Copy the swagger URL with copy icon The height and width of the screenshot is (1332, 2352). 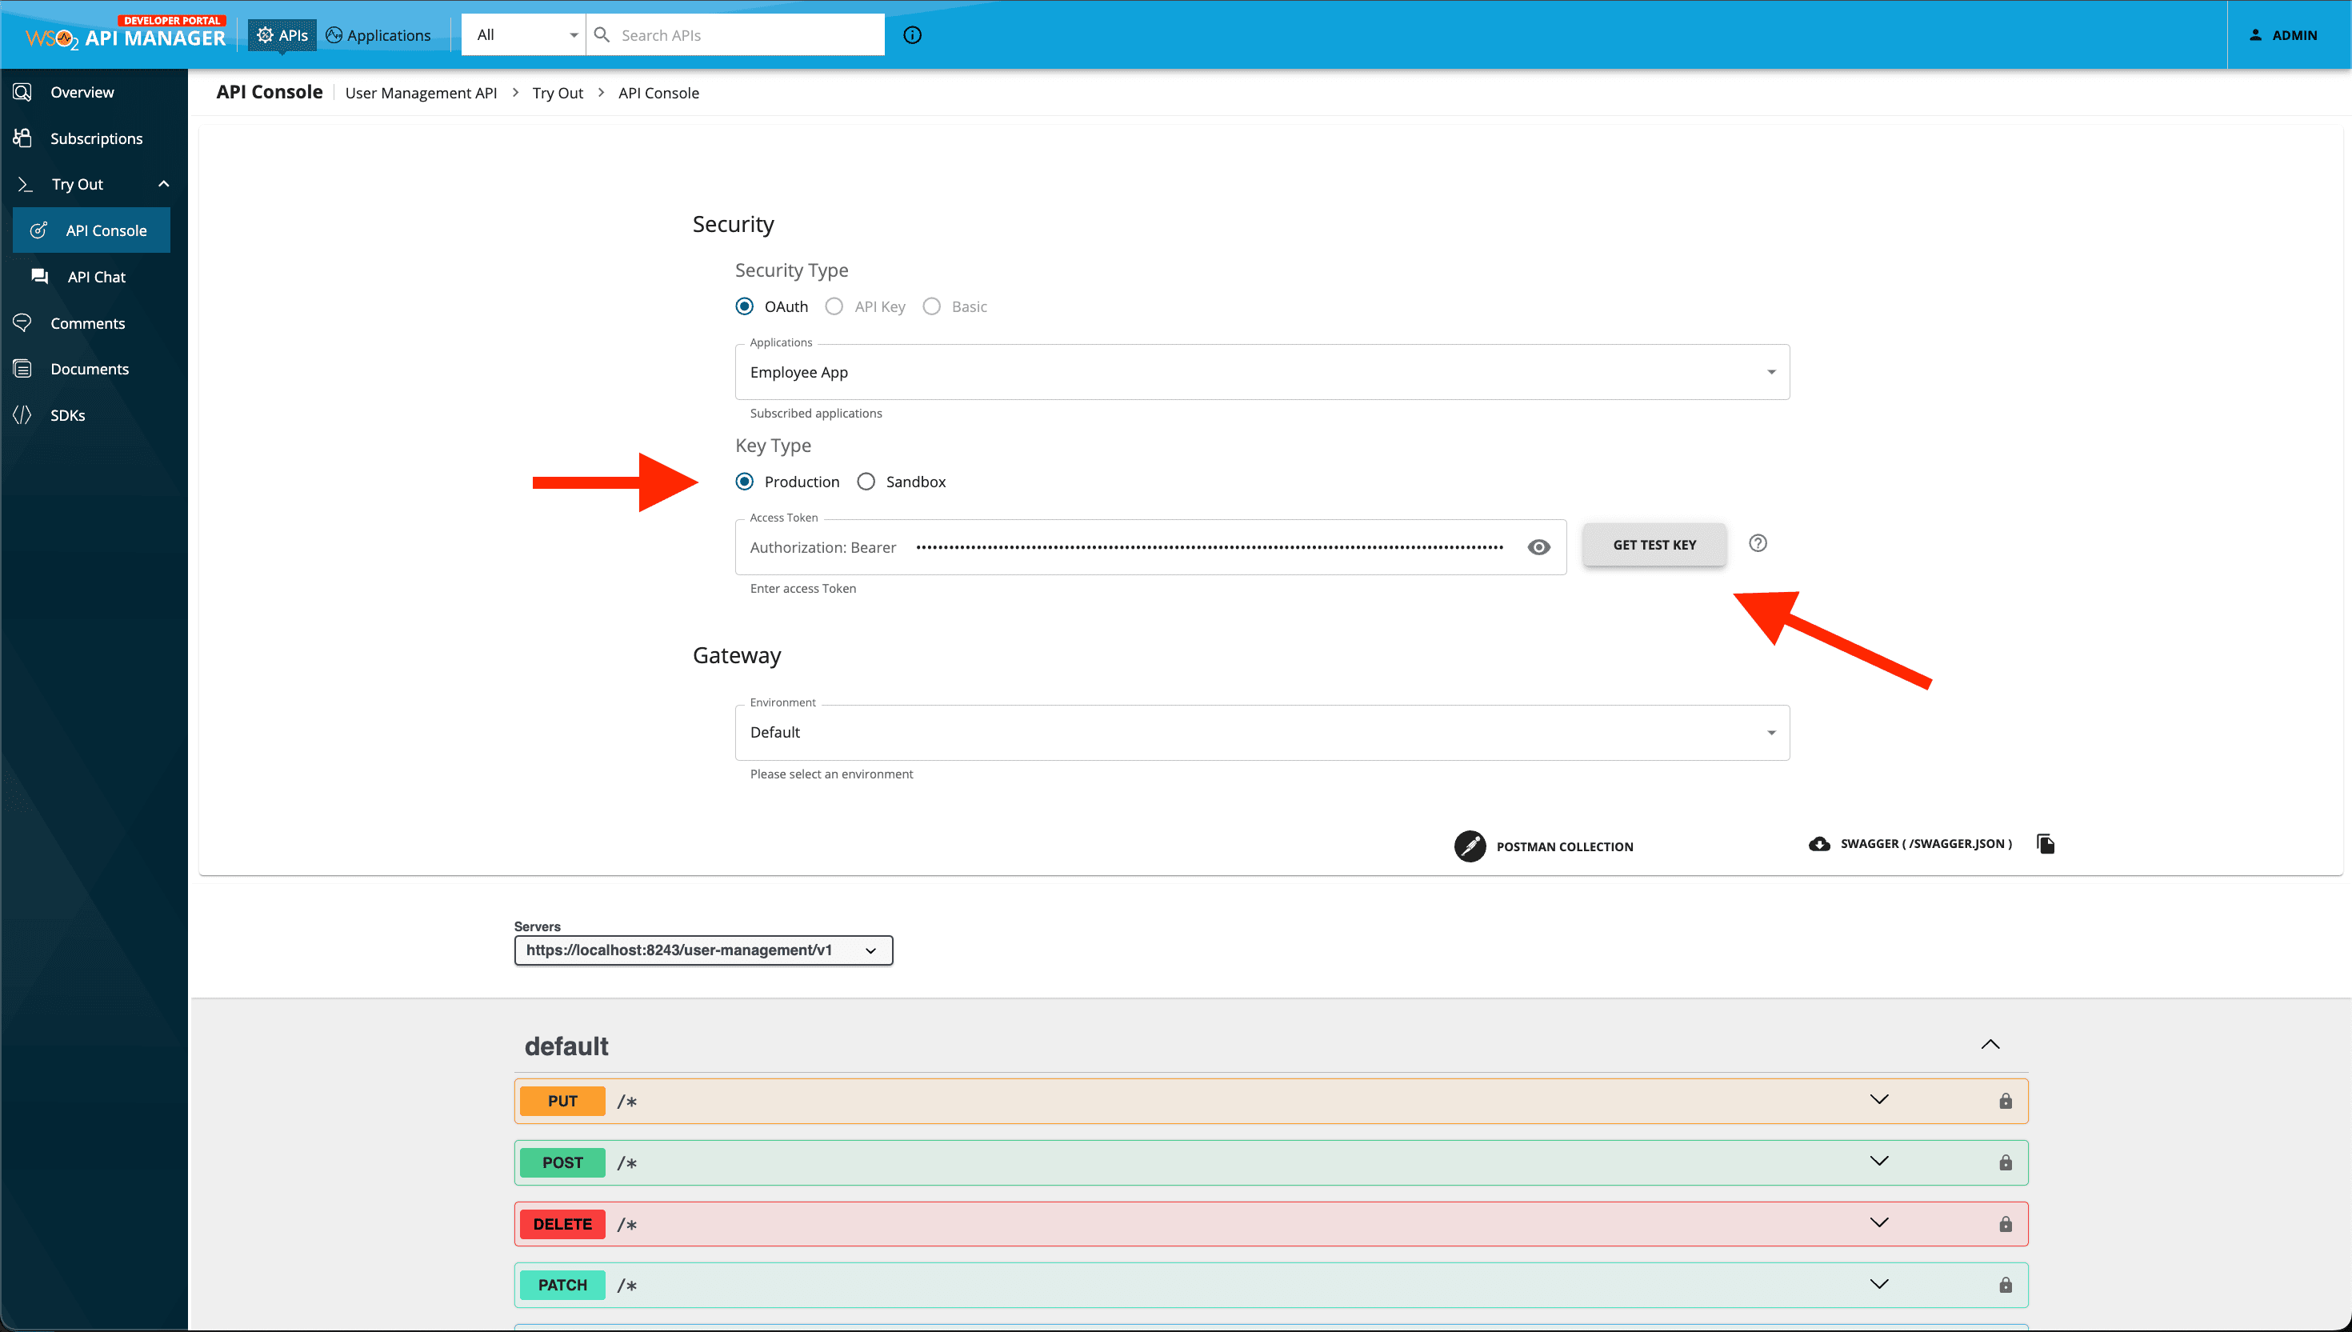point(2046,843)
